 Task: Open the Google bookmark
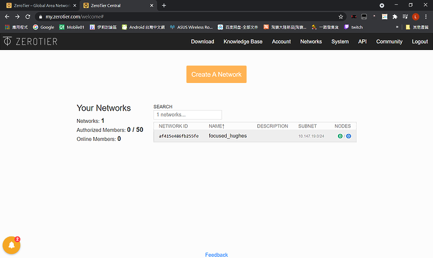point(44,27)
